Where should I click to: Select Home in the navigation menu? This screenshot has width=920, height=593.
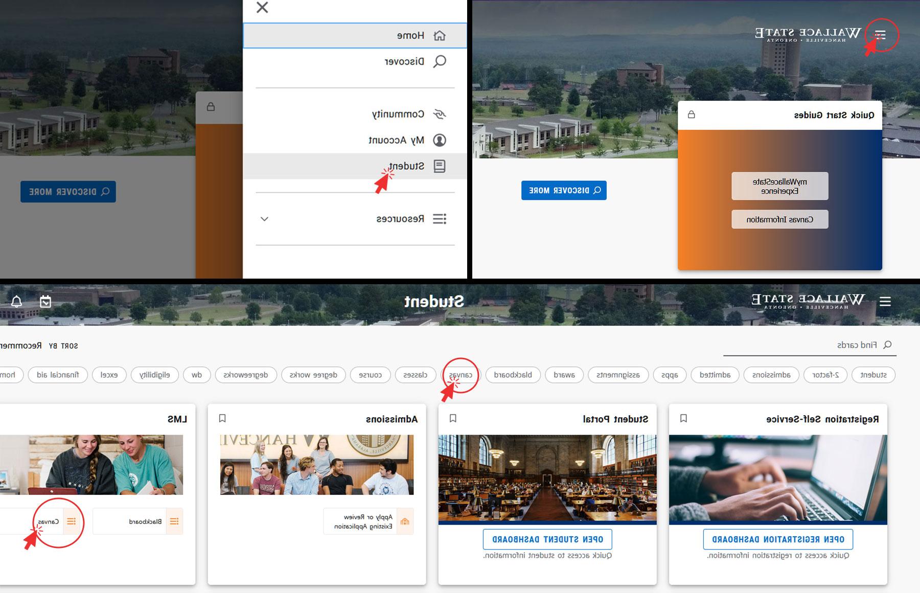(x=355, y=35)
